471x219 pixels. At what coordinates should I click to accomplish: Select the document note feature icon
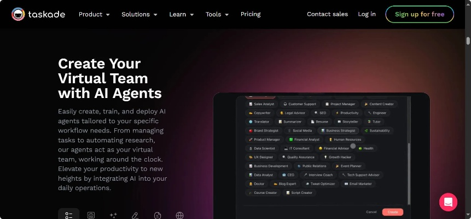tap(158, 215)
